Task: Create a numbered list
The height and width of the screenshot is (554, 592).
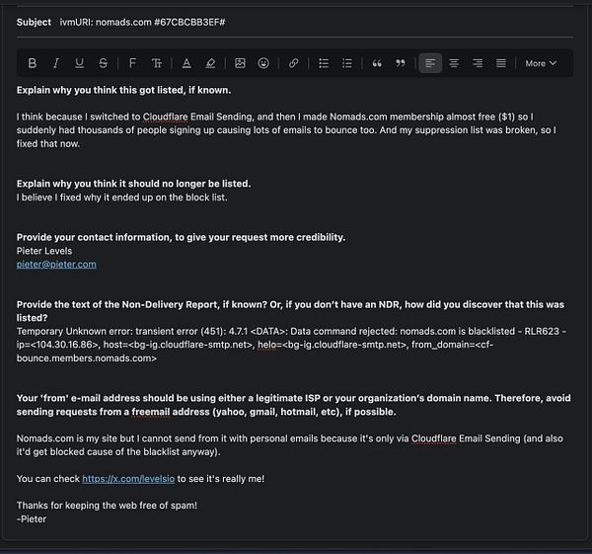Action: pyautogui.click(x=347, y=63)
